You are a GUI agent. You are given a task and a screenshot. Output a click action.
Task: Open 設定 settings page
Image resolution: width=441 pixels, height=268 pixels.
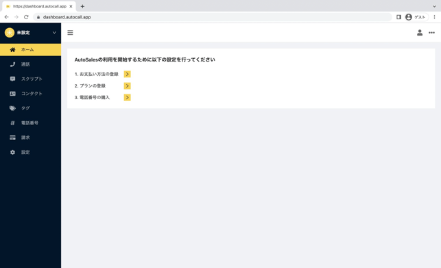[30, 152]
